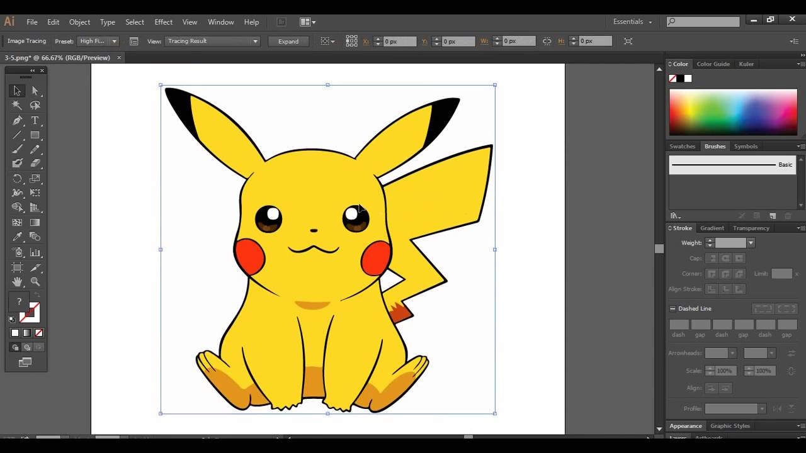Open the Color panel options menu

(800, 64)
